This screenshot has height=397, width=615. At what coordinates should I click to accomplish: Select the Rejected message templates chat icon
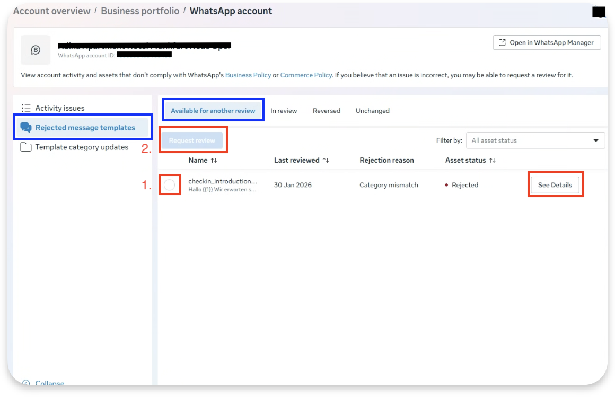tap(26, 128)
